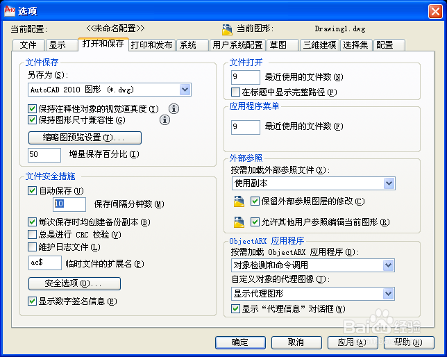Close the 选项 dialog with X
Screen dimensions: 447x357
pyautogui.click(x=435, y=11)
